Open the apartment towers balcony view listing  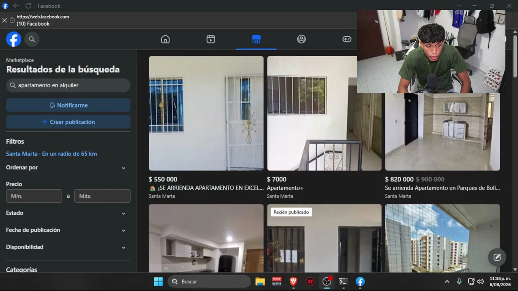point(442,238)
